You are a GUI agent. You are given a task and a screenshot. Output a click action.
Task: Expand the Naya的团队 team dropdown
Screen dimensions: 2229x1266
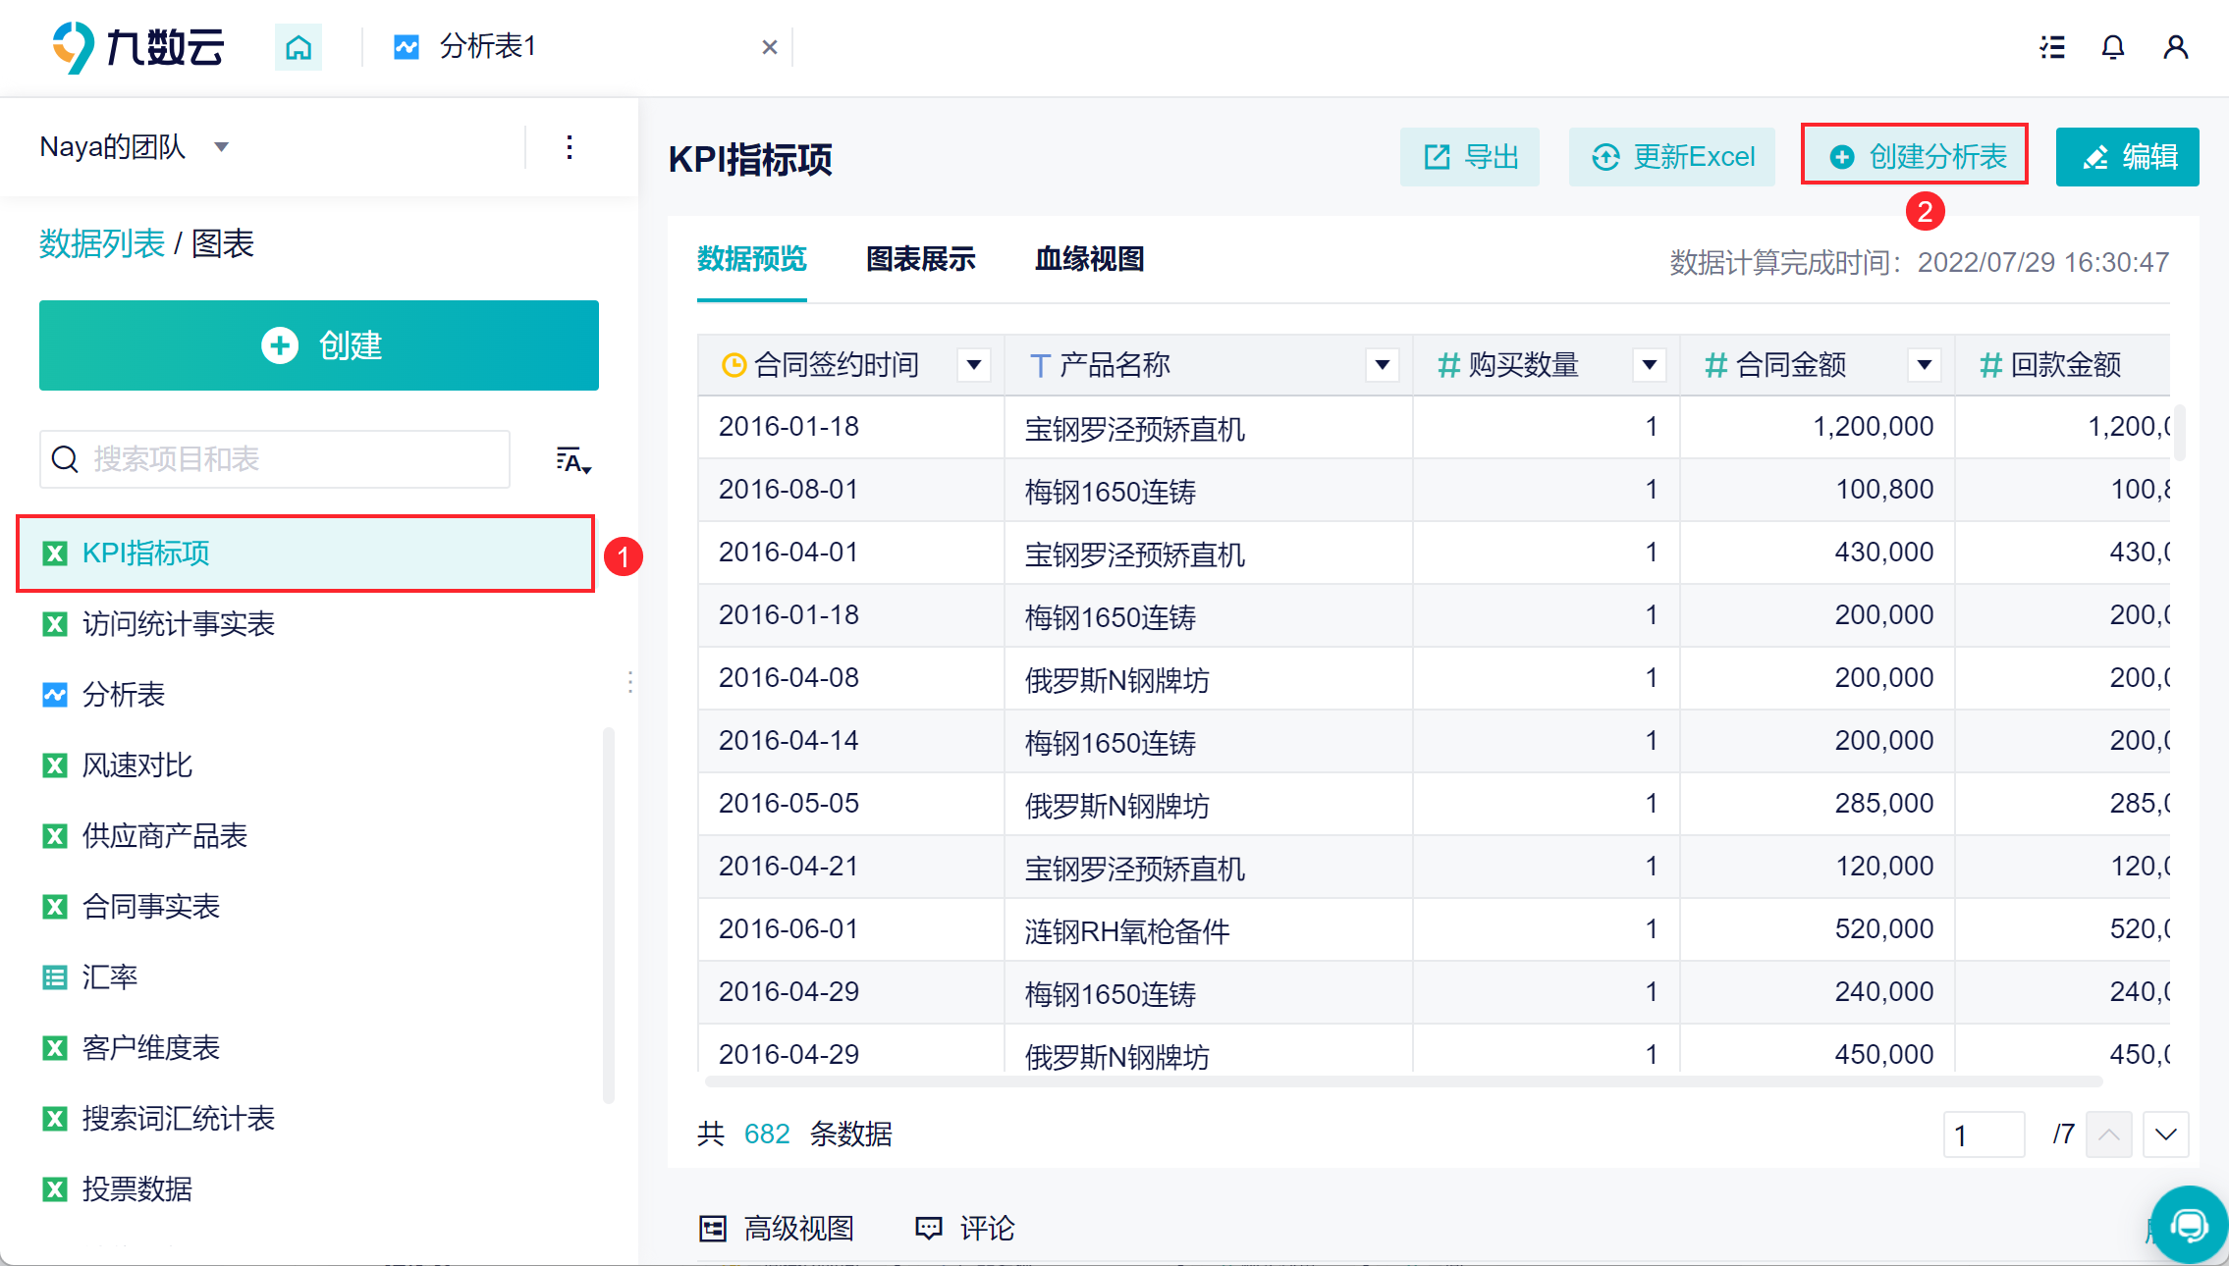coord(222,147)
